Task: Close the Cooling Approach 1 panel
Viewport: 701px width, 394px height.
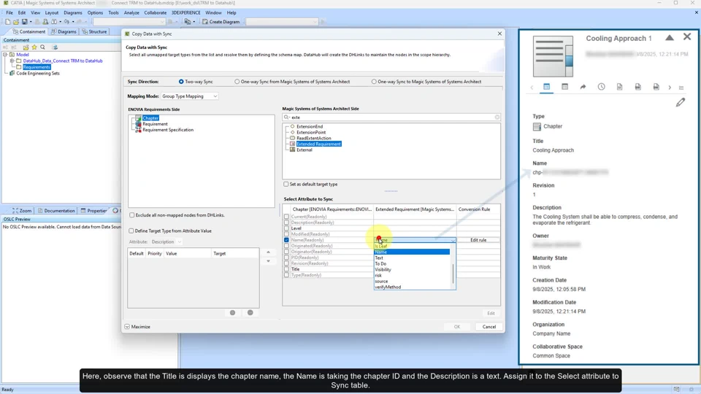Action: point(687,37)
